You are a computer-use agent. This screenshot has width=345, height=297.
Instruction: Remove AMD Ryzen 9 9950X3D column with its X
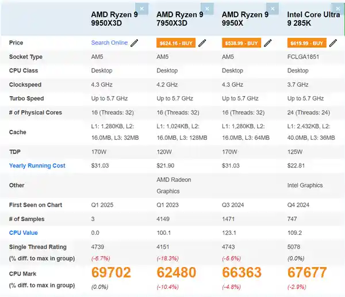tap(141, 9)
